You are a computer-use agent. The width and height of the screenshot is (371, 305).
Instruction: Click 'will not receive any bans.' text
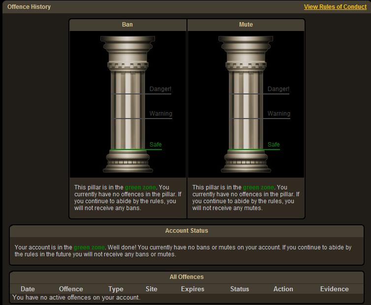108,208
